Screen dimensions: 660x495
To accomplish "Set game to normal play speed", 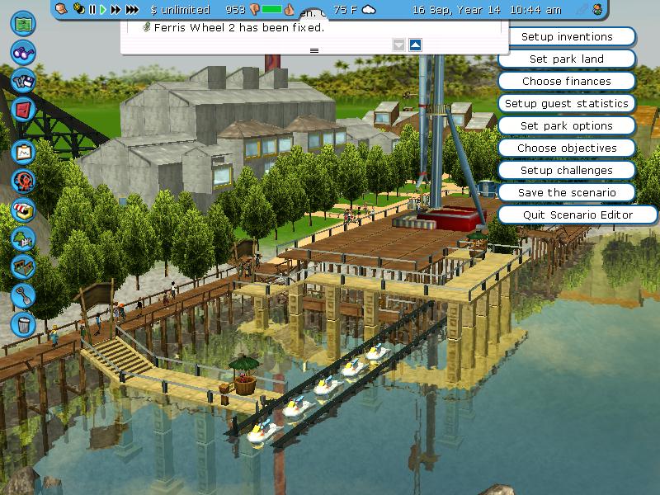I will 103,10.
